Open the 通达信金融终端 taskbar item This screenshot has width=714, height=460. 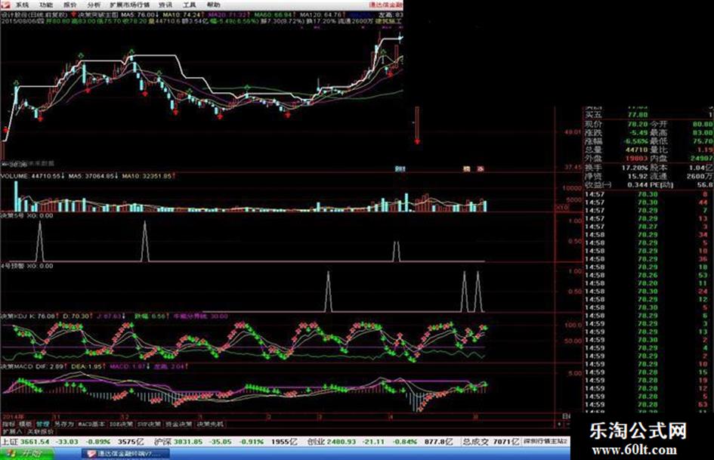tap(126, 454)
